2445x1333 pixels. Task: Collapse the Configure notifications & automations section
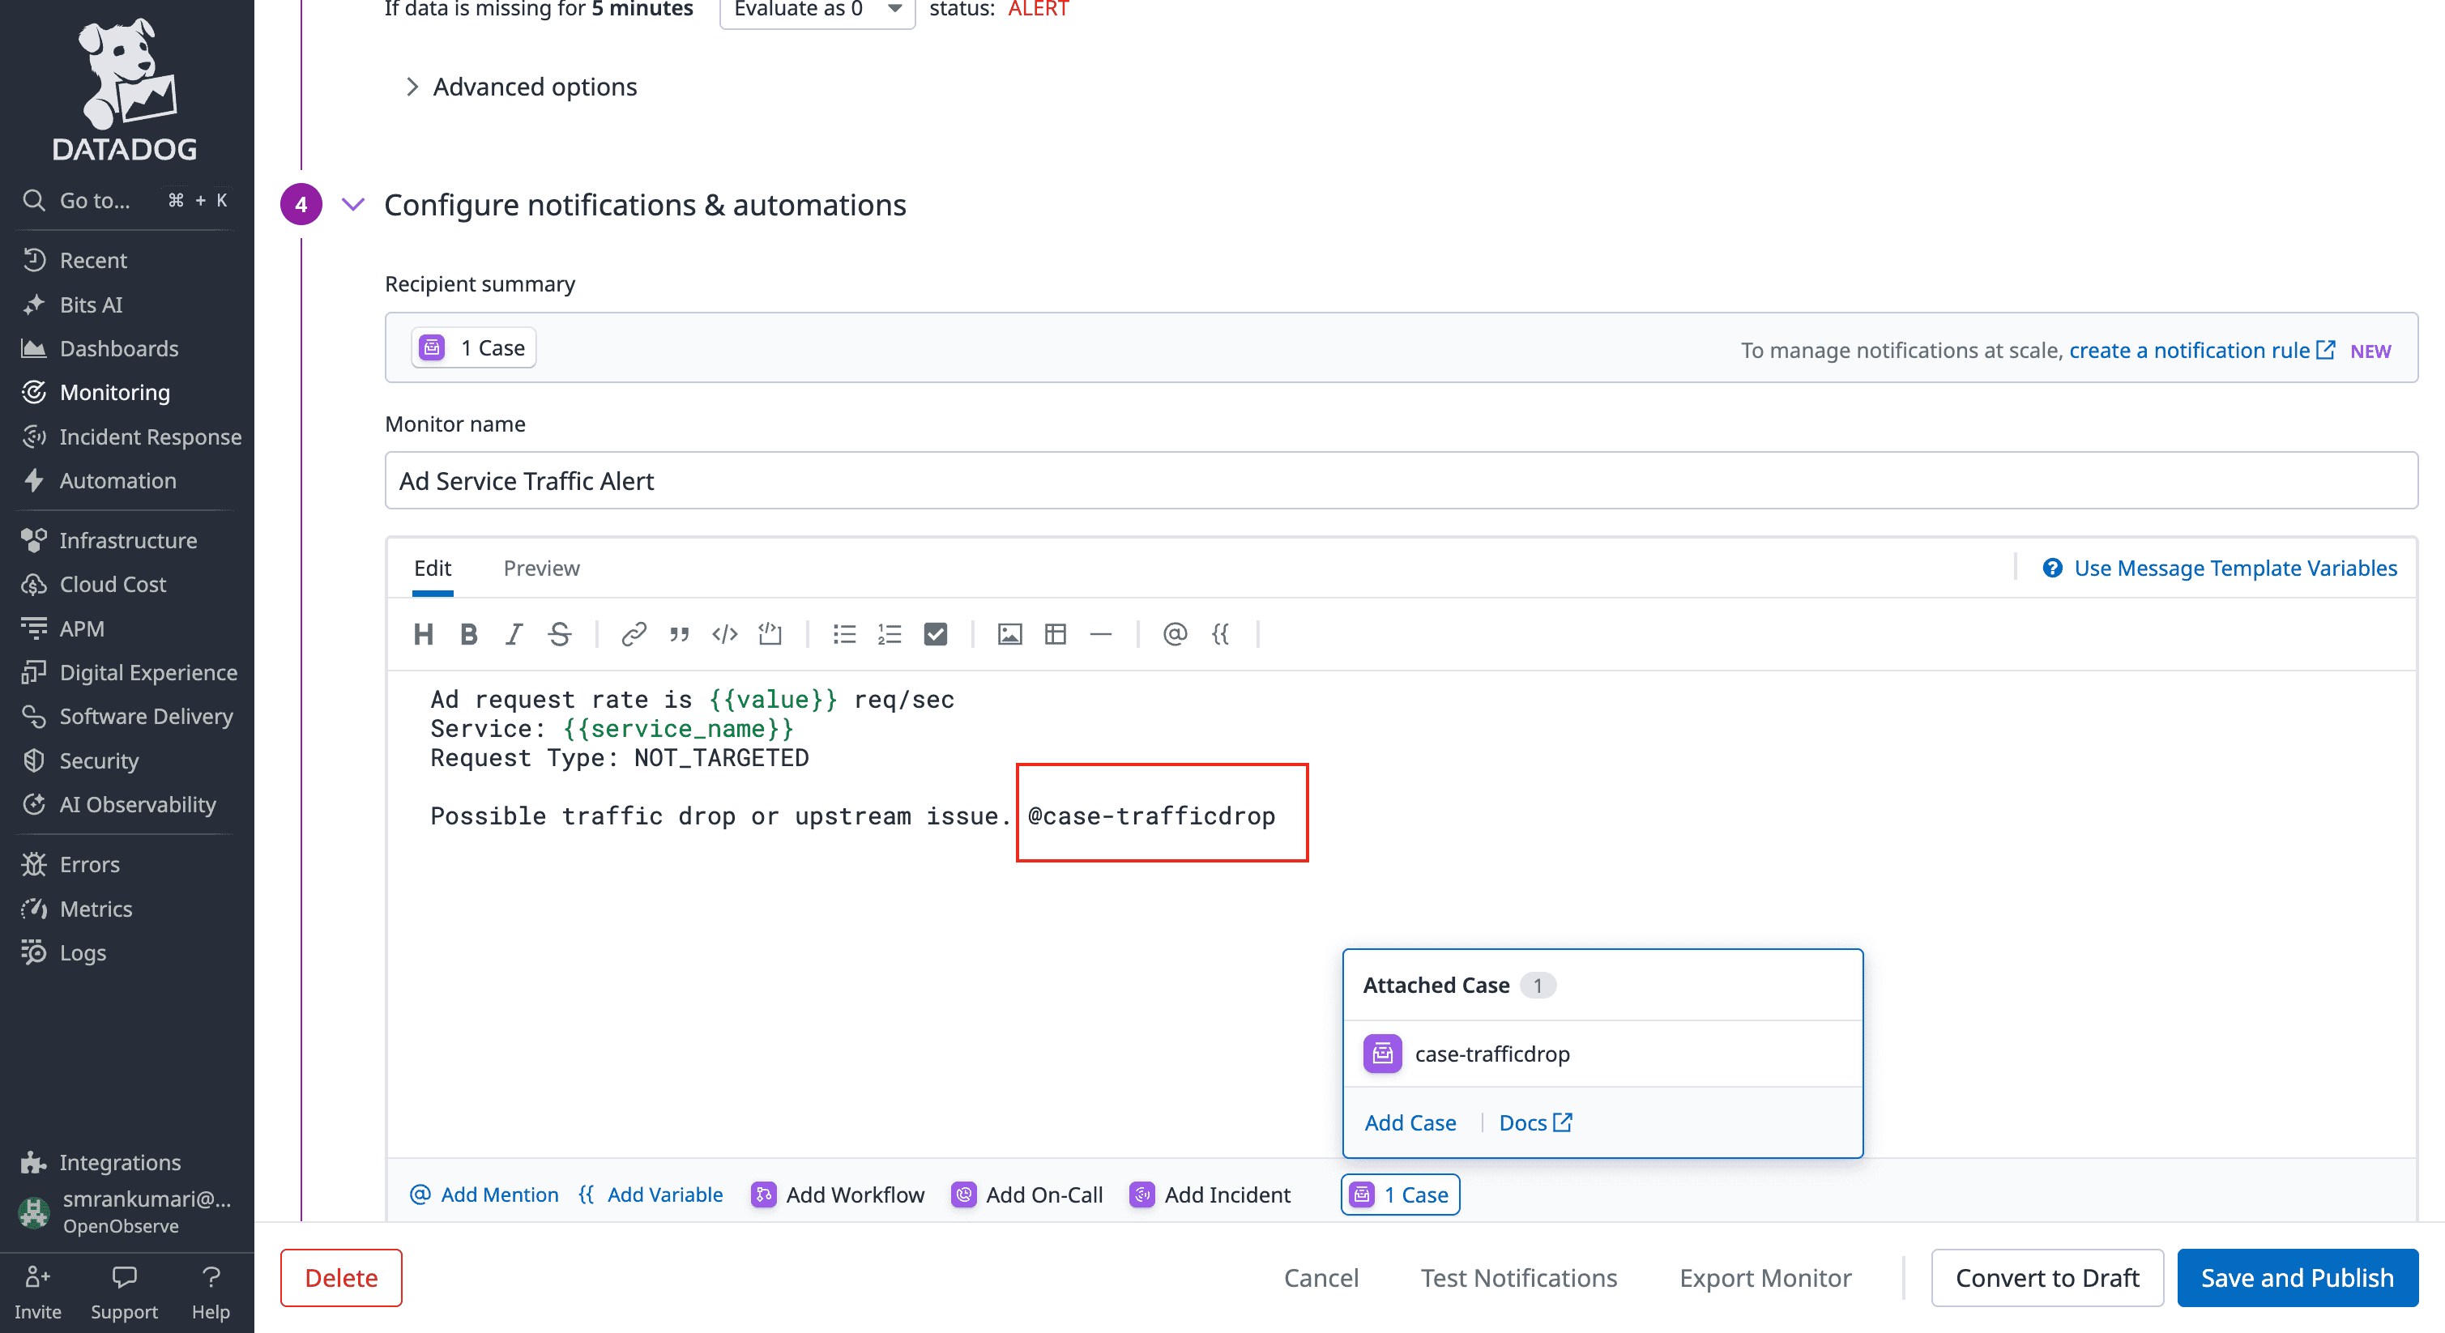[x=353, y=204]
